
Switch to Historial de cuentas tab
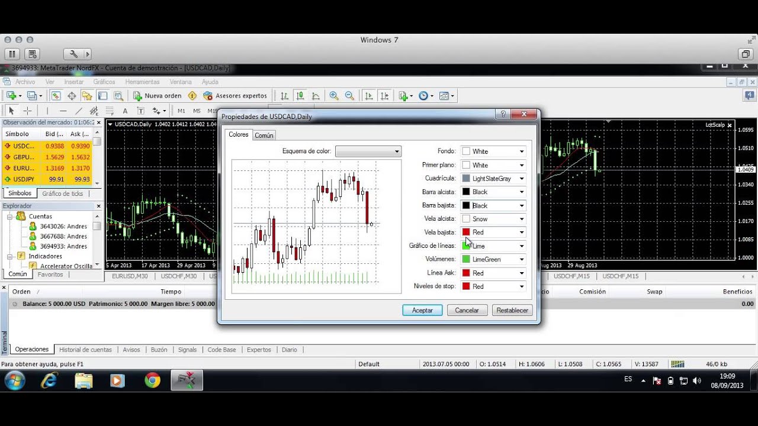coord(85,350)
